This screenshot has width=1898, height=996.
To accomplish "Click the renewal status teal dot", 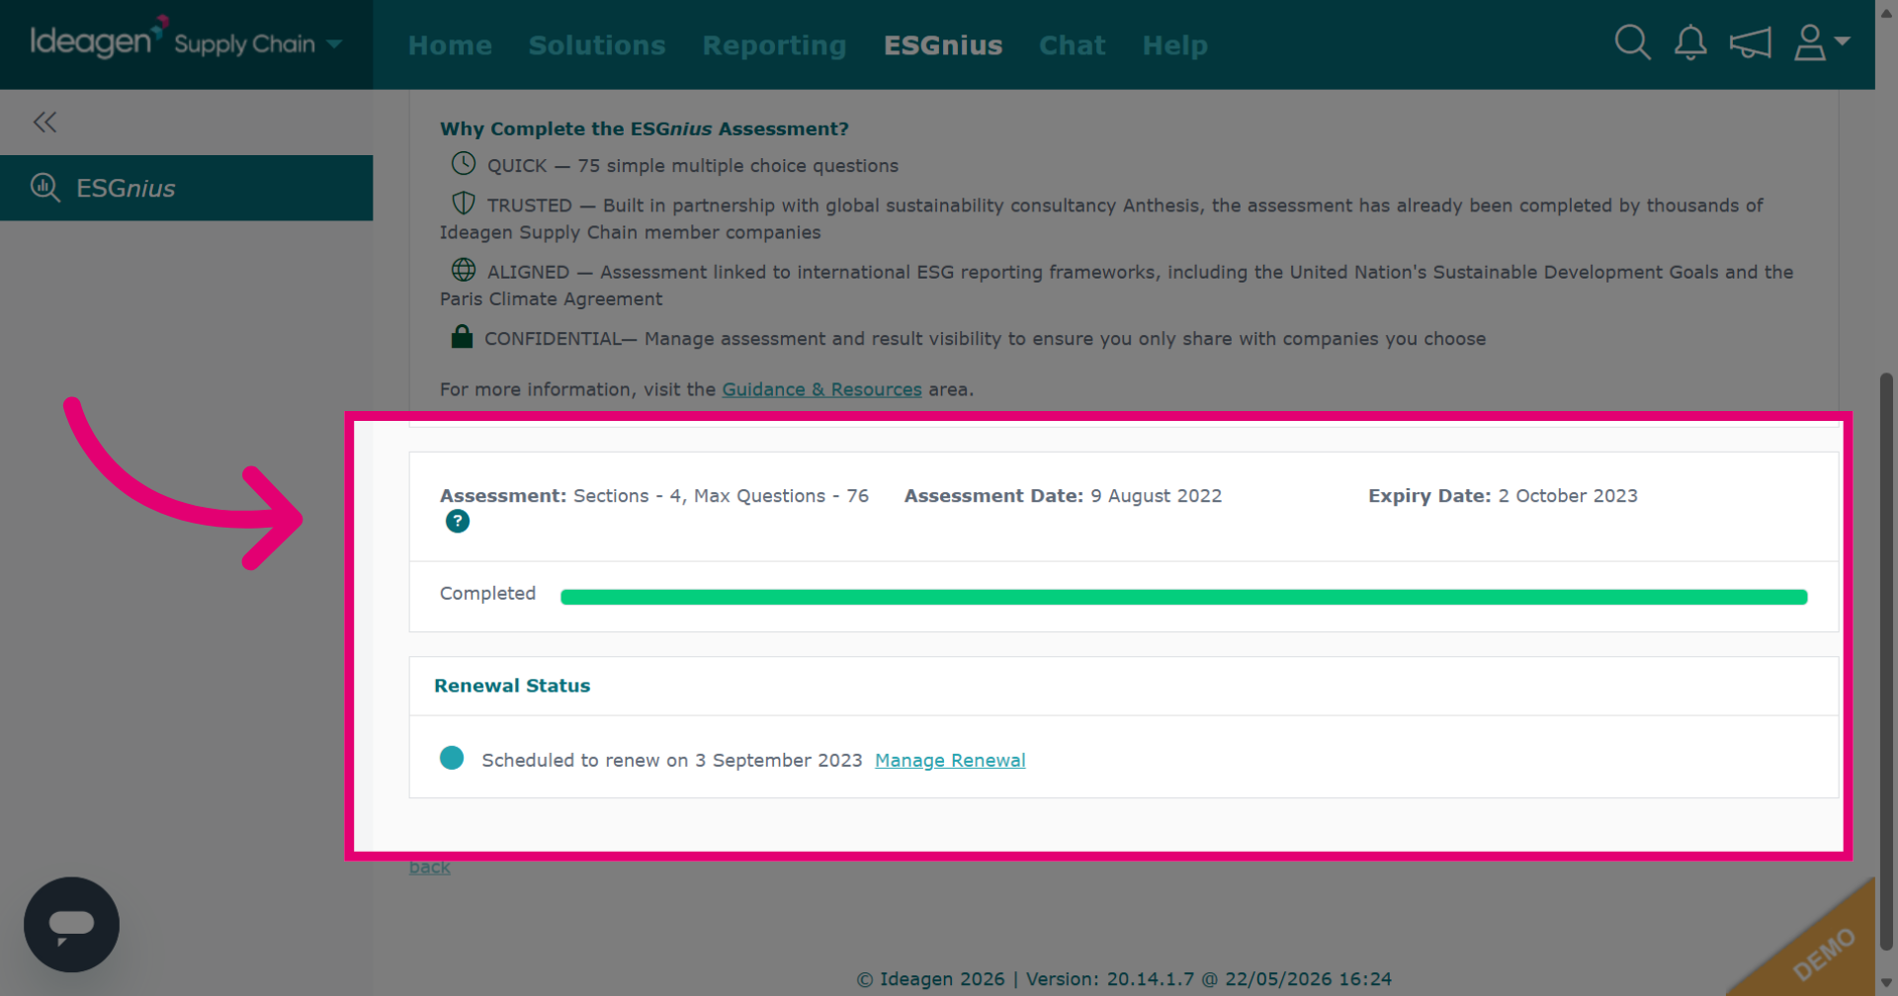I will (452, 758).
